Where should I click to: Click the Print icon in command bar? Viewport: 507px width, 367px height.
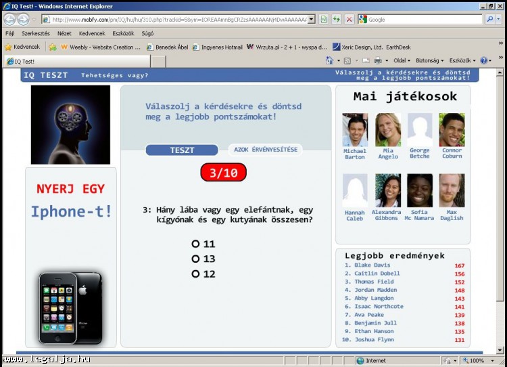tap(378, 61)
